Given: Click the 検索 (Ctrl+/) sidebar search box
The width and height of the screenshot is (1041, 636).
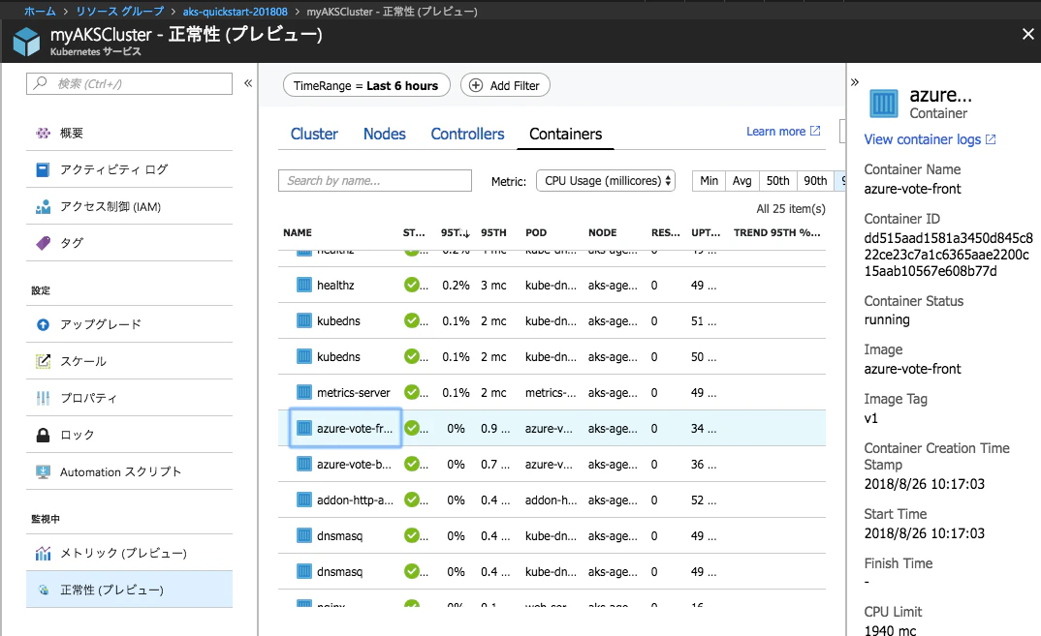Looking at the screenshot, I should tap(130, 83).
